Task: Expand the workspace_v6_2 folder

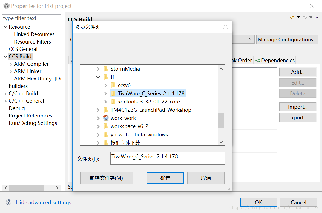Action: click(x=98, y=126)
